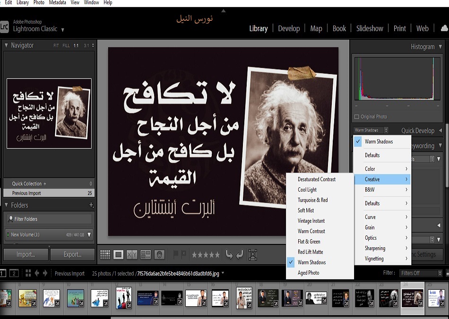Flag photo as pick
The width and height of the screenshot is (449, 319).
[176, 254]
